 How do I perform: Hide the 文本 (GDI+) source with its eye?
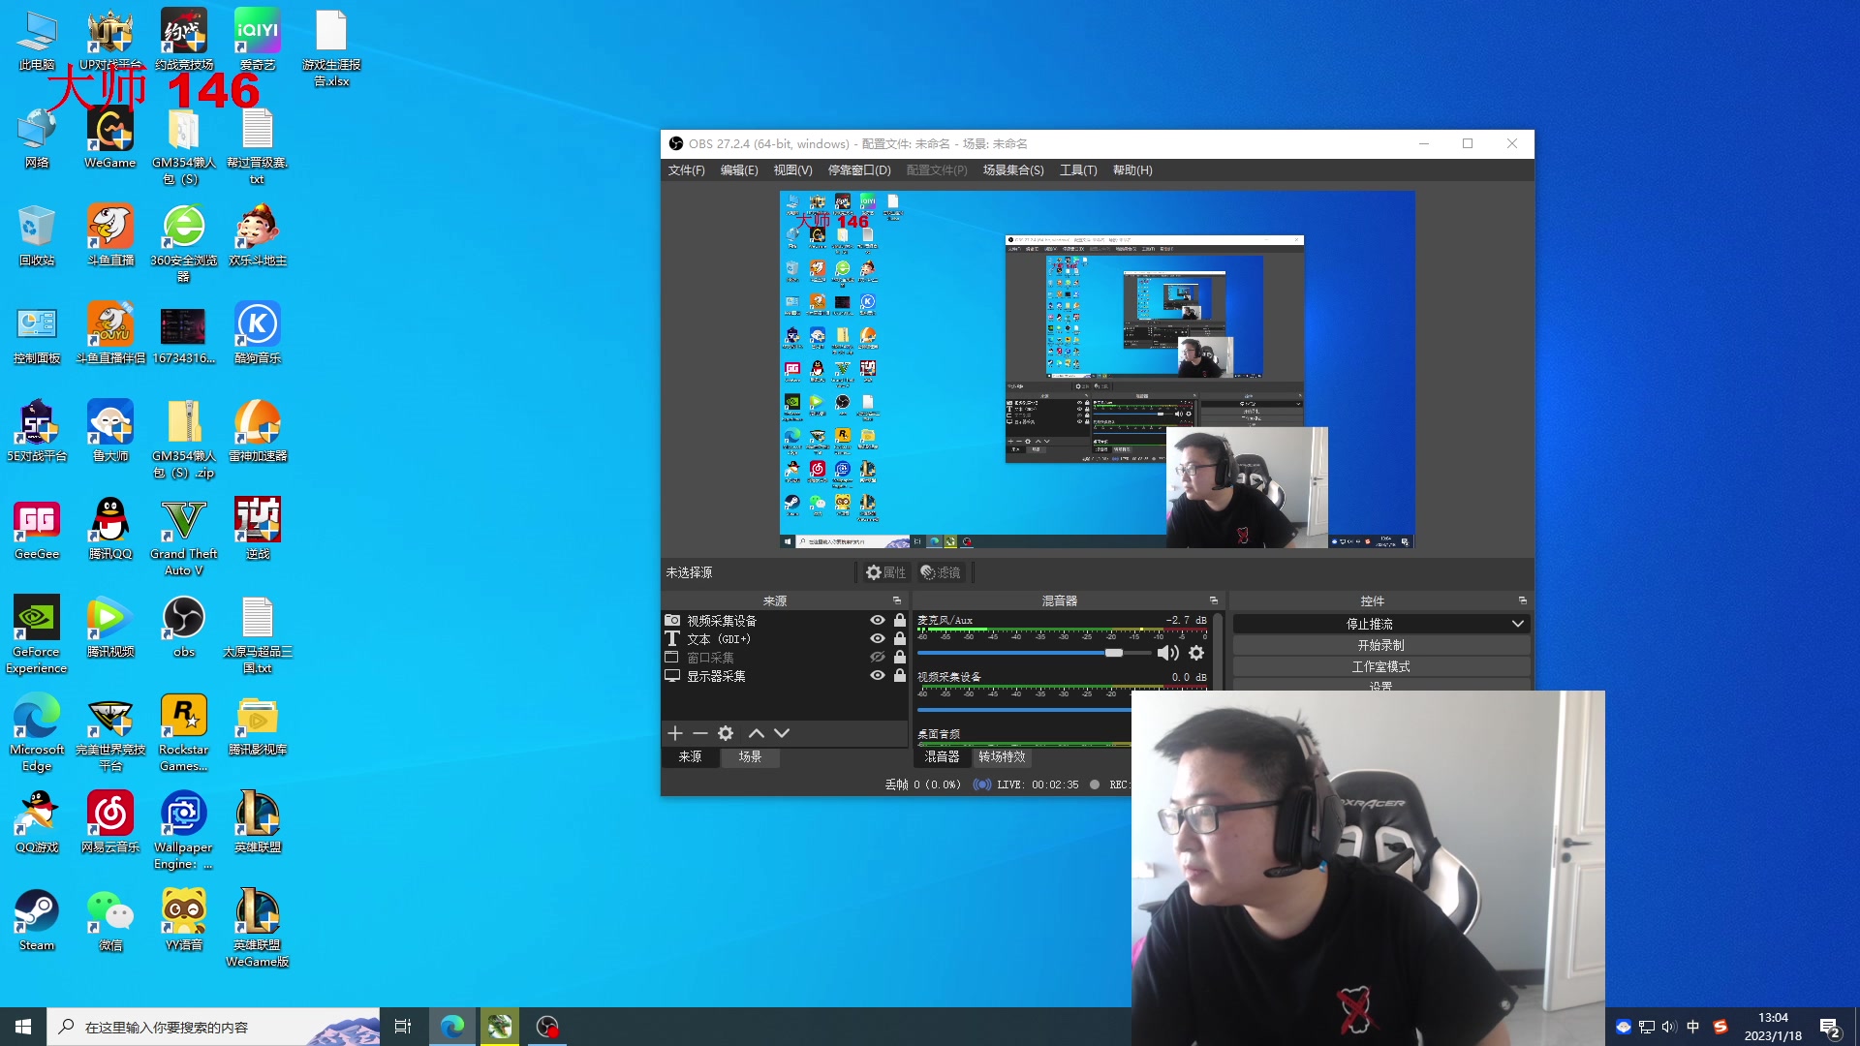[x=878, y=639]
